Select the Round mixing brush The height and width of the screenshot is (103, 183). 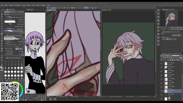tap(14, 31)
